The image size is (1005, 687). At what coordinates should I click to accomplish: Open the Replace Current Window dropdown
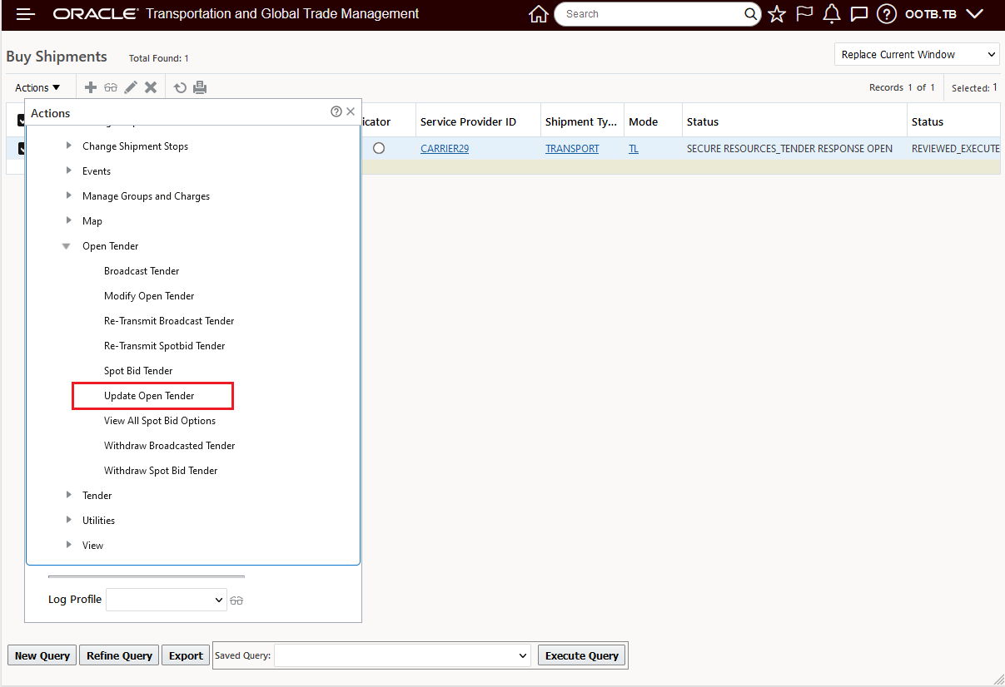pos(917,54)
